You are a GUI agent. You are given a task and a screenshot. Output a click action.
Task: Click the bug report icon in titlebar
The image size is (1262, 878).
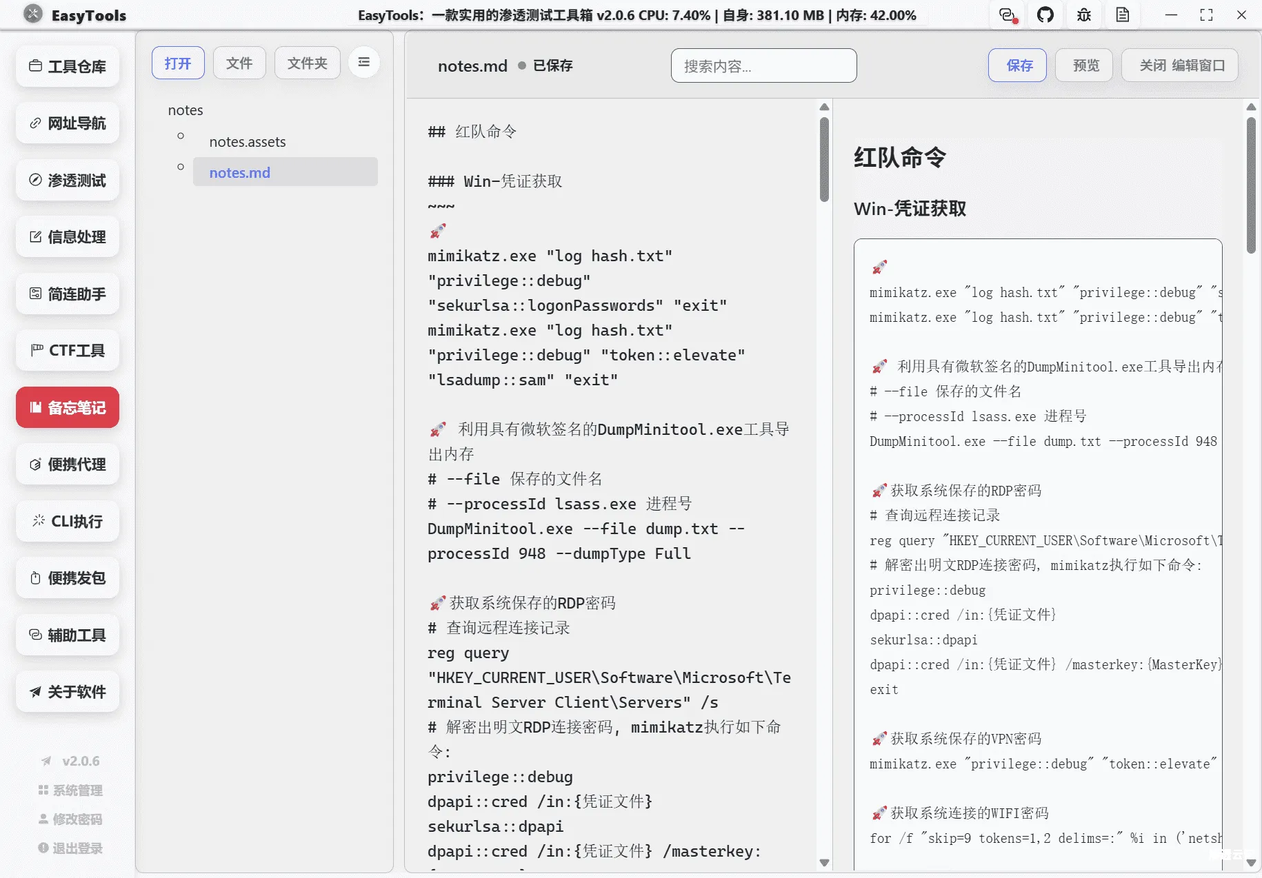click(x=1083, y=14)
